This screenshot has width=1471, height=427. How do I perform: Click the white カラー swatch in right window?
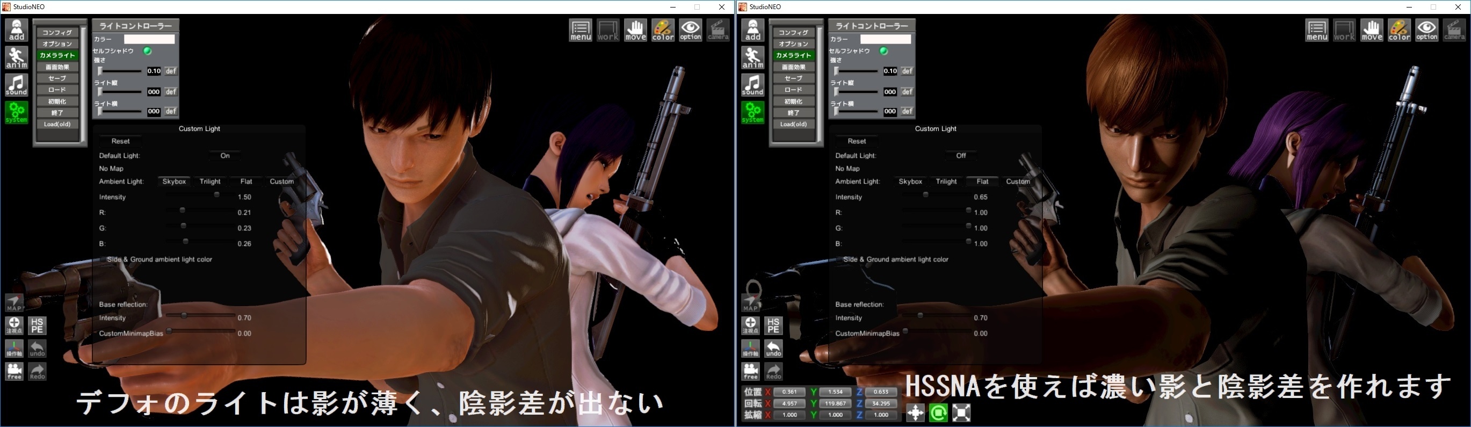click(x=886, y=39)
